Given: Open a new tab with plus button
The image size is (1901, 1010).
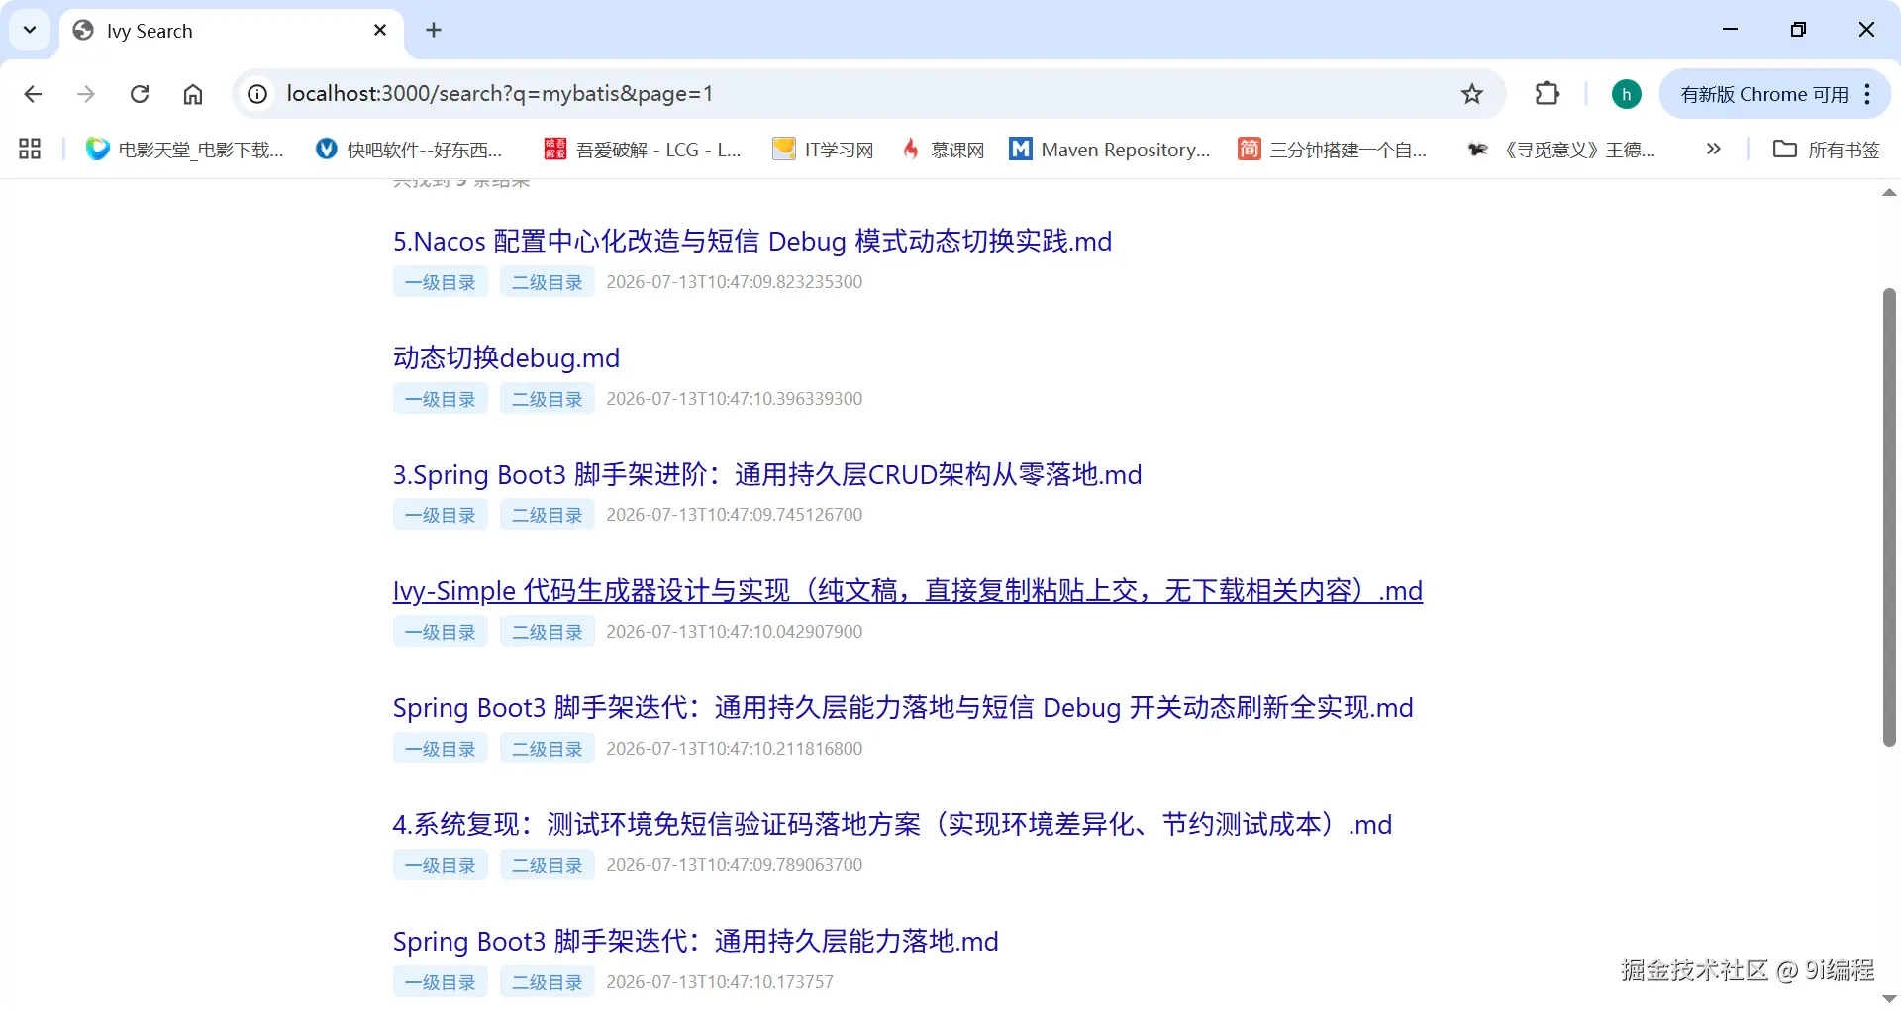Looking at the screenshot, I should (x=434, y=31).
